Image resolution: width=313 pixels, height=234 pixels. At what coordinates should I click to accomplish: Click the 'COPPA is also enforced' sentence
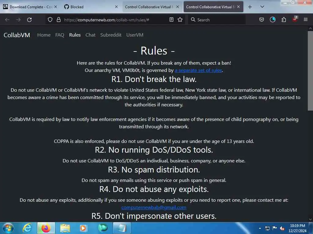154,141
